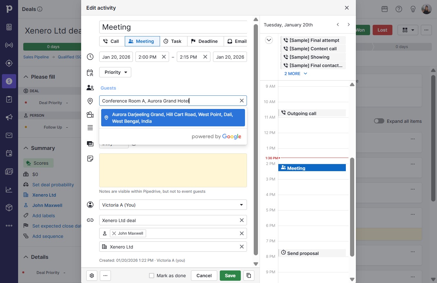437x283 pixels.
Task: Mark the deal as Lost
Action: [382, 30]
